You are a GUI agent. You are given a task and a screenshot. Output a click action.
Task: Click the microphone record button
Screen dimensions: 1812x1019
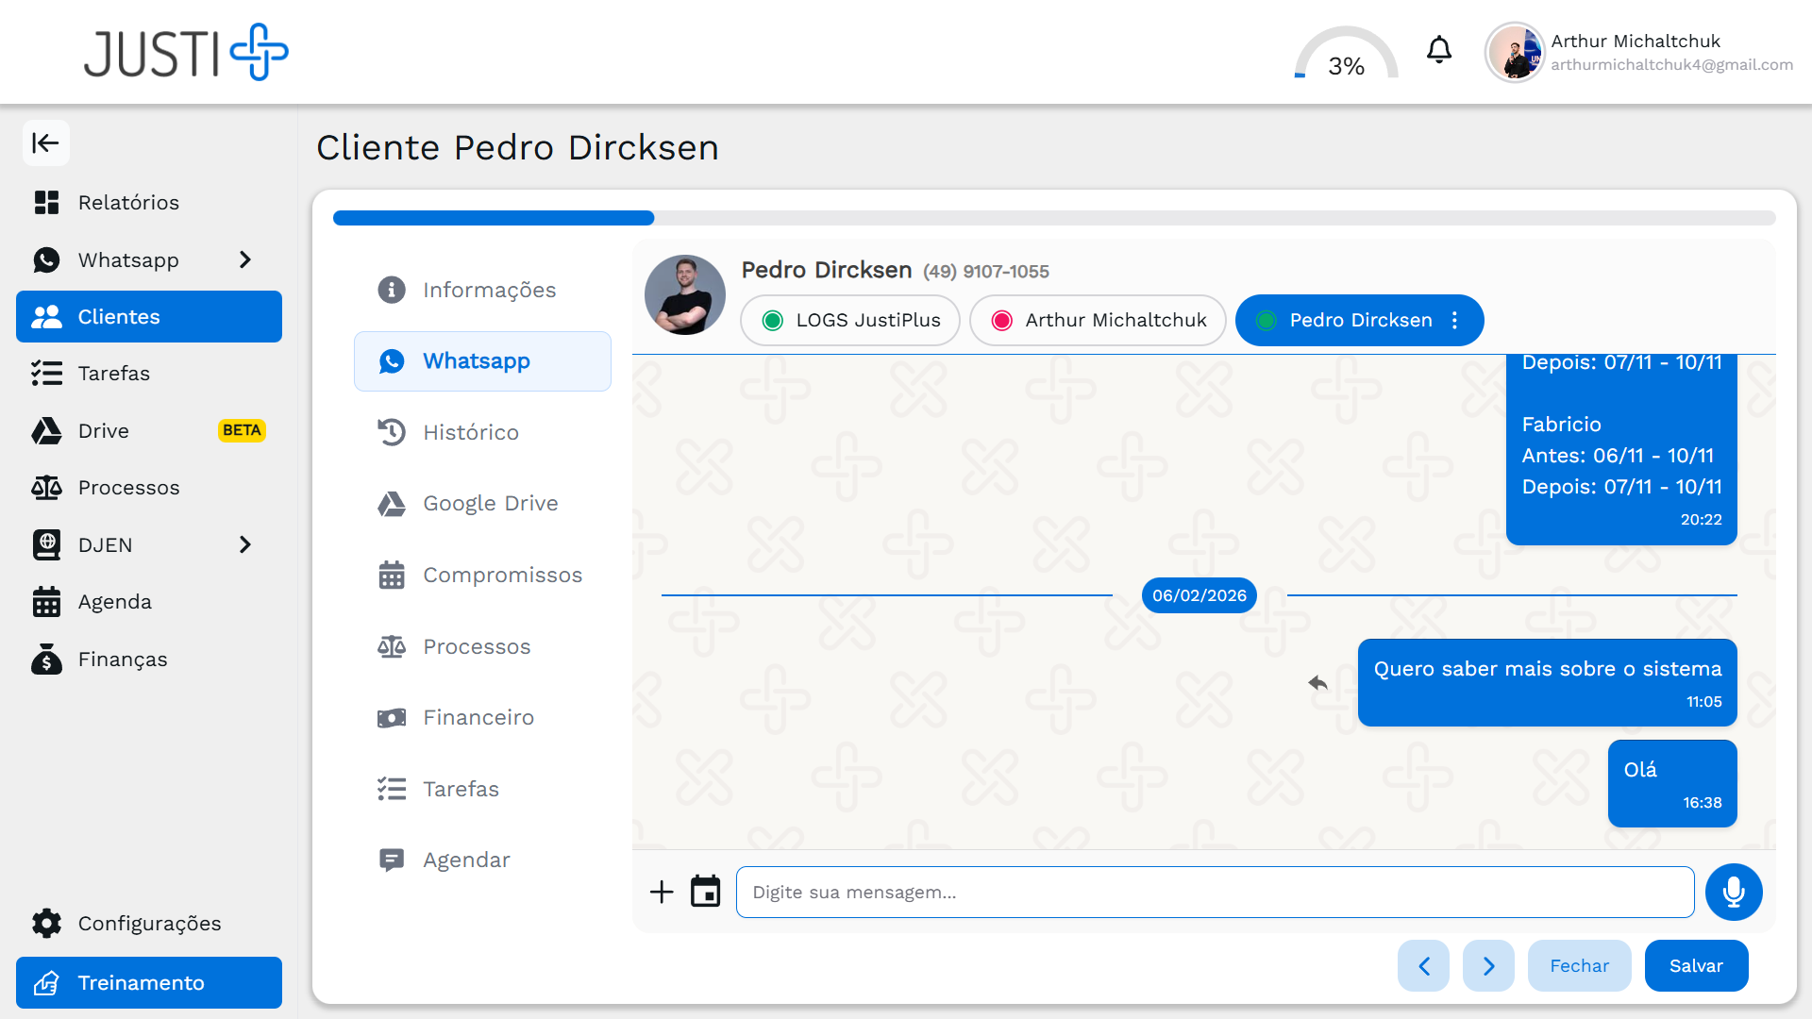(1734, 892)
